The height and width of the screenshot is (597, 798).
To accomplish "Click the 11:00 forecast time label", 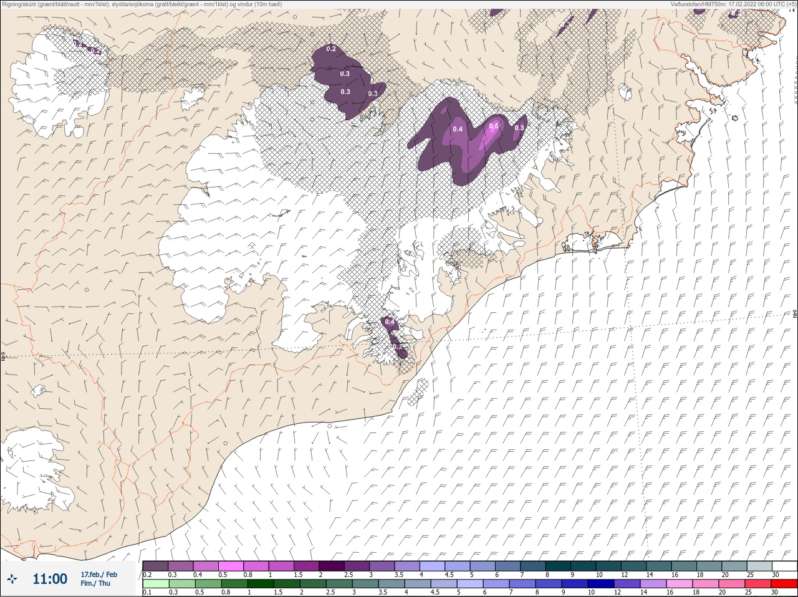I will pyautogui.click(x=50, y=579).
